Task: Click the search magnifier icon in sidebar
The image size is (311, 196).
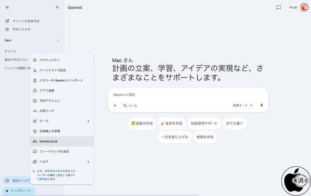Action: coord(57,8)
